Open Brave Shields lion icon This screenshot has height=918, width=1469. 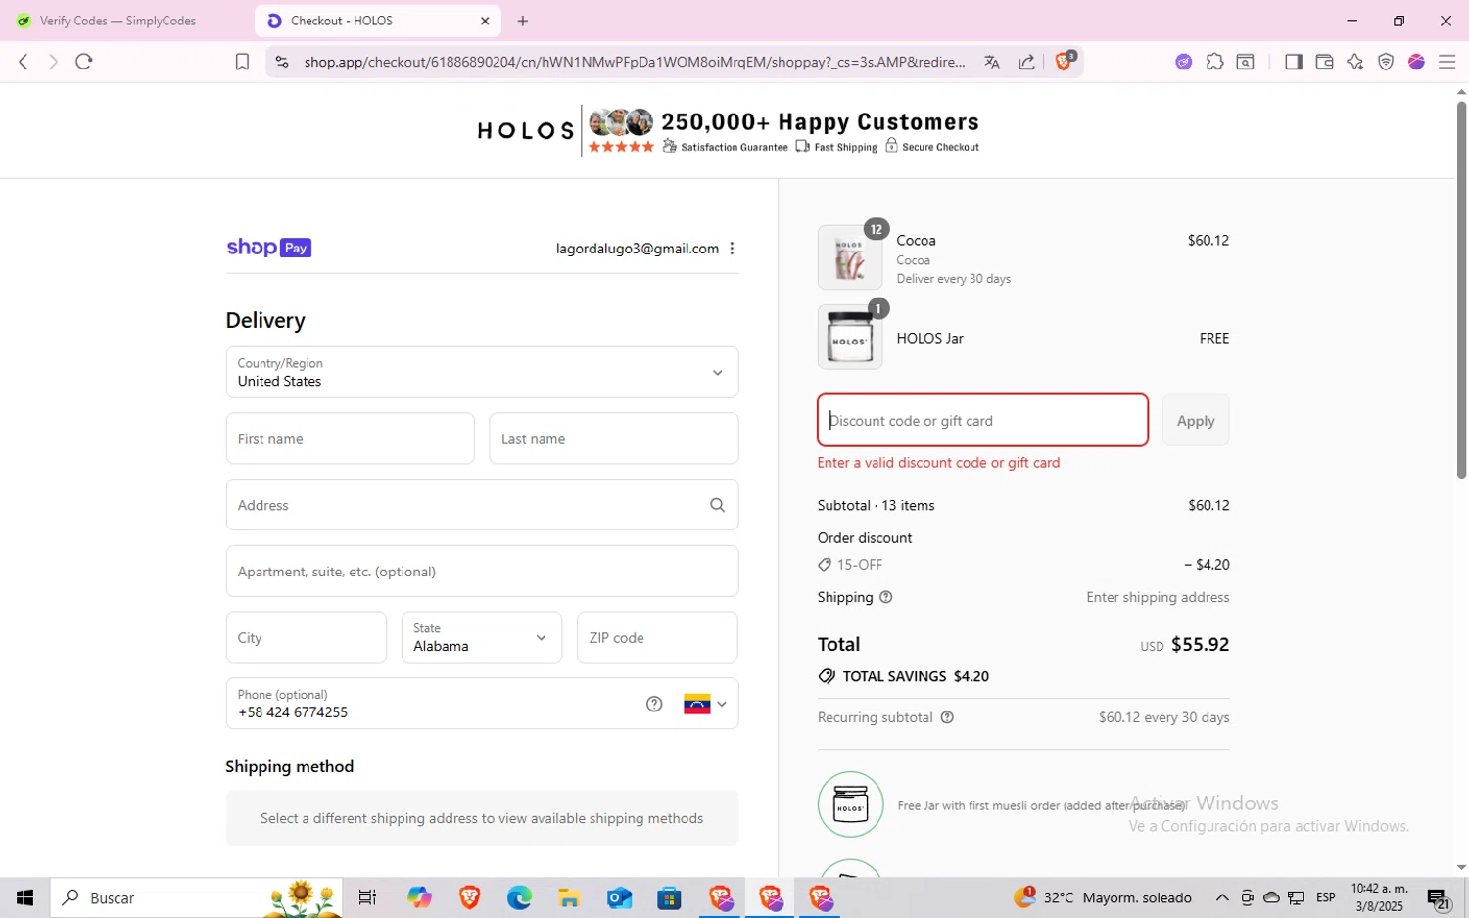1065,62
